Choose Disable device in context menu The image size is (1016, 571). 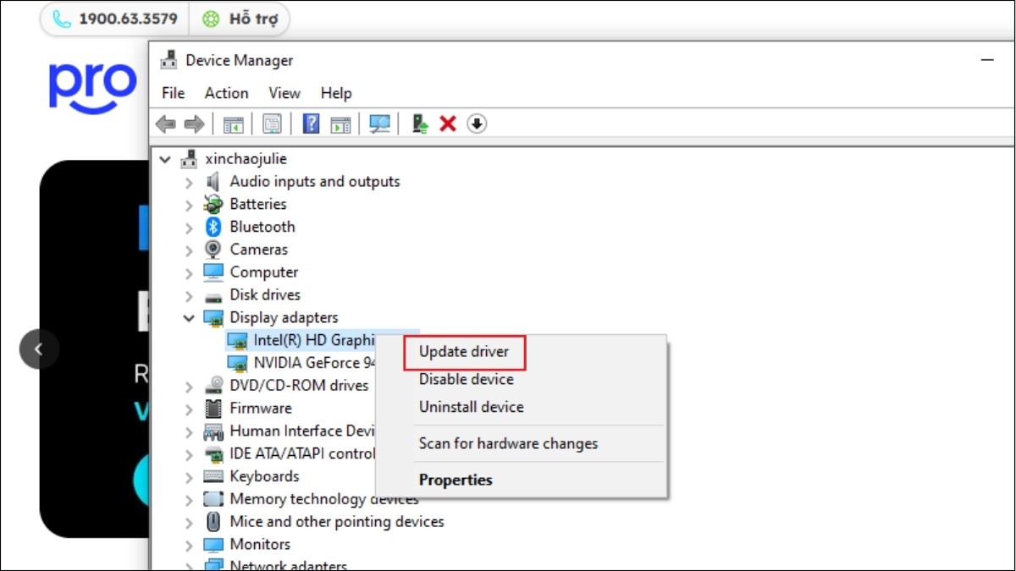point(466,379)
